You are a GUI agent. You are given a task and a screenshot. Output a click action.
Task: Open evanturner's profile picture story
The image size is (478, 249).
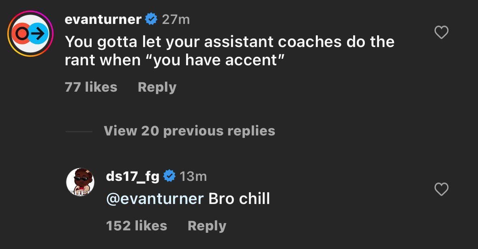coord(29,34)
